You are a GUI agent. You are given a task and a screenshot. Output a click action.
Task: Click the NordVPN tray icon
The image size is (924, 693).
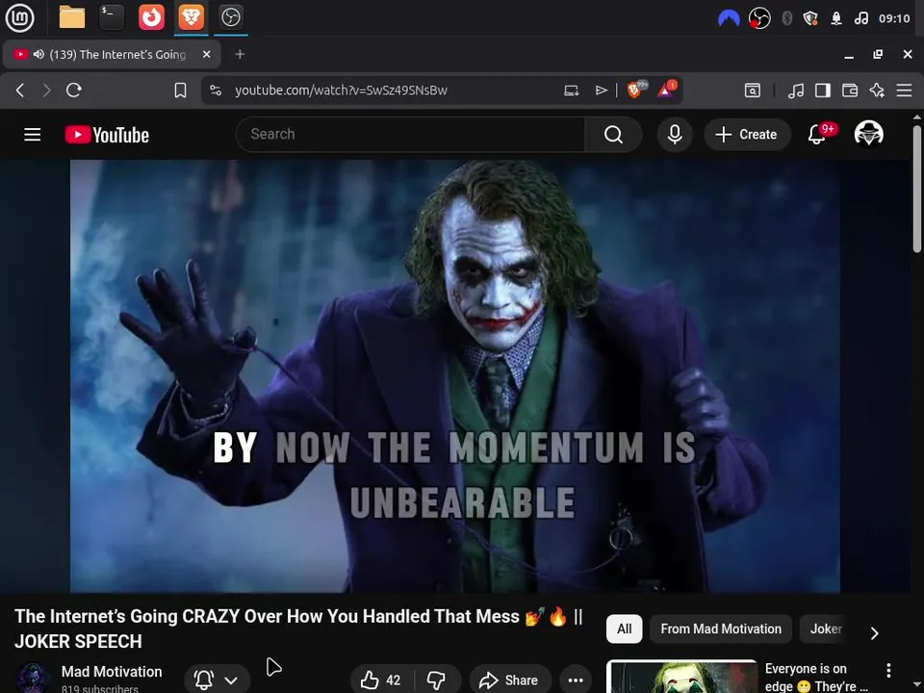coord(729,18)
